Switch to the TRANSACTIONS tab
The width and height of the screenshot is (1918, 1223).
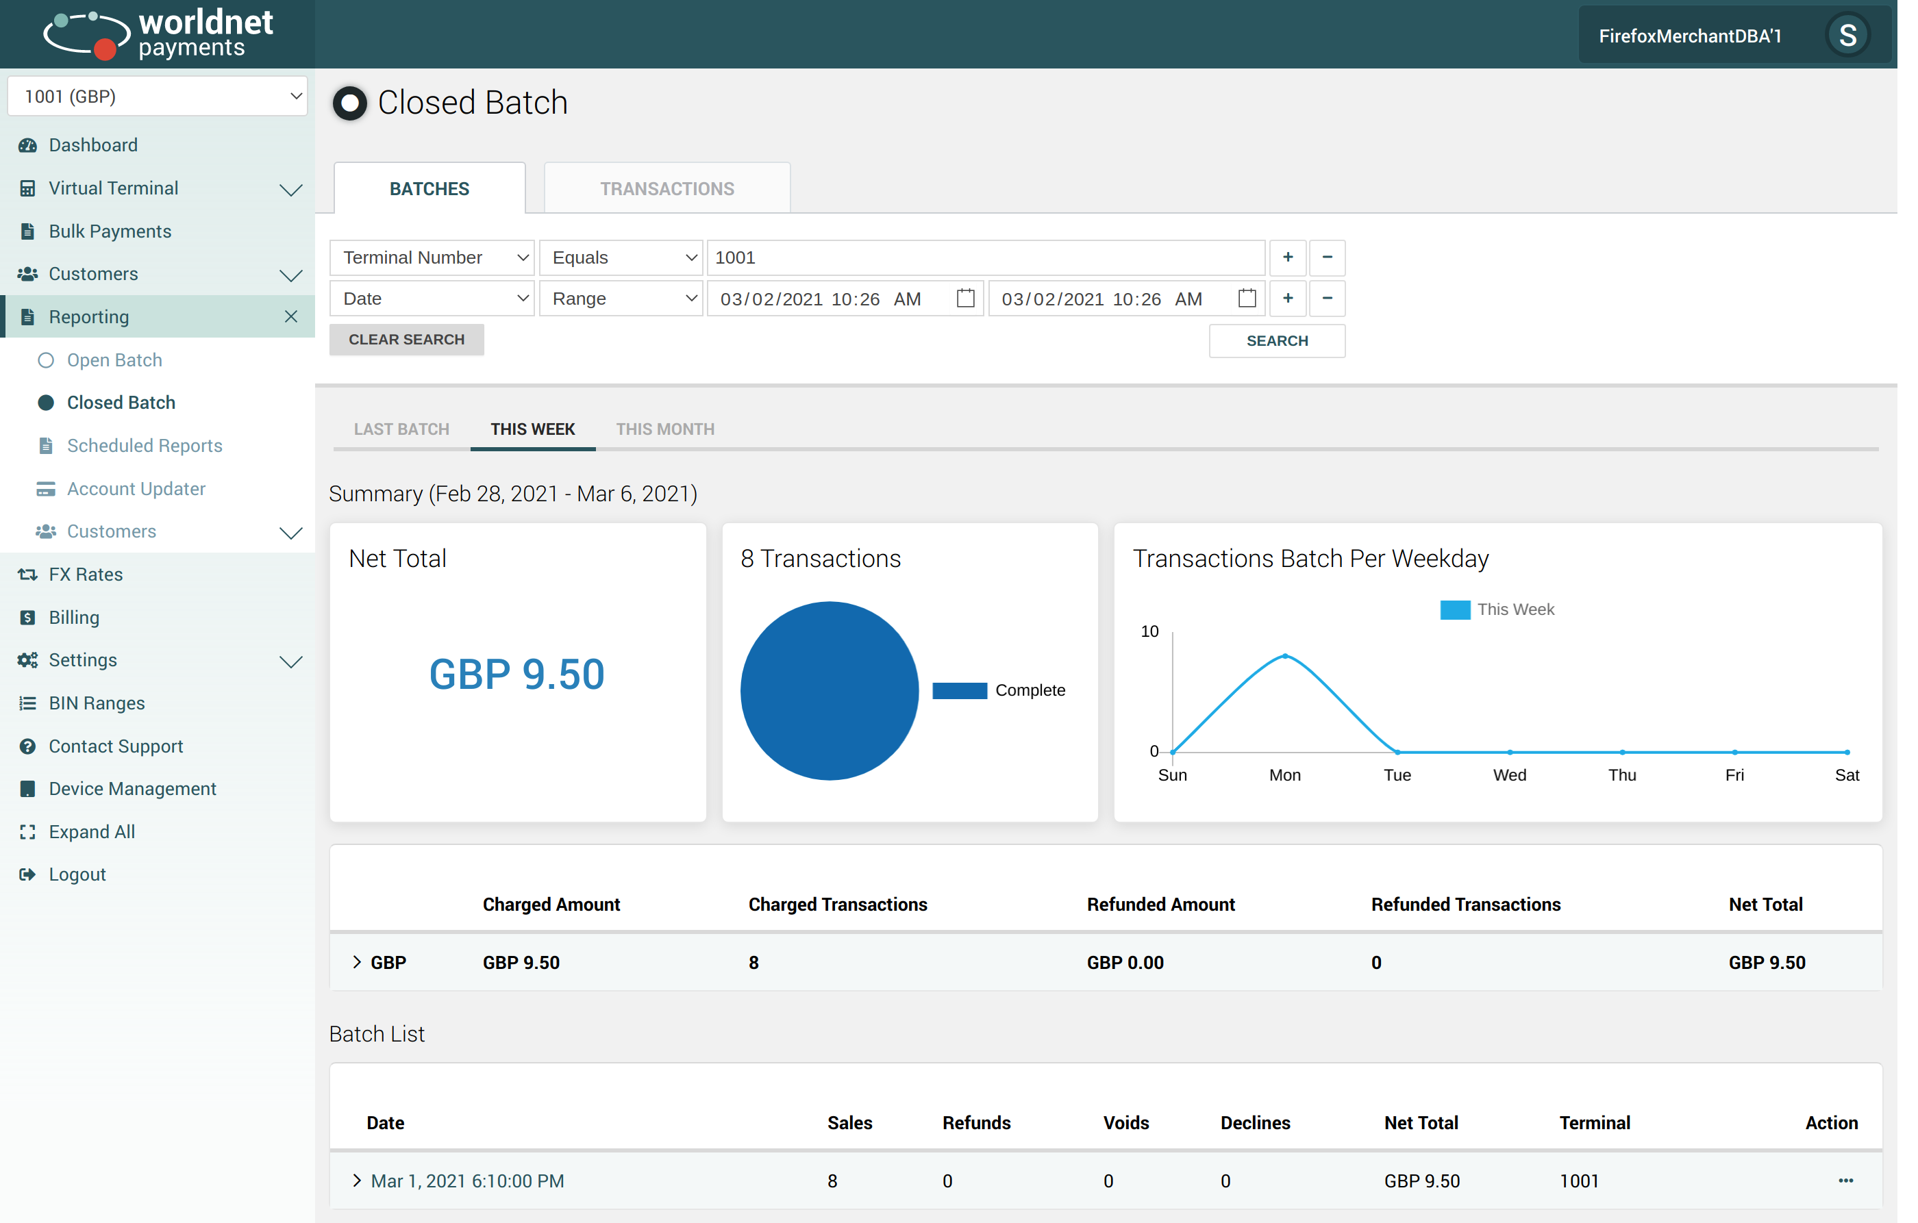667,189
